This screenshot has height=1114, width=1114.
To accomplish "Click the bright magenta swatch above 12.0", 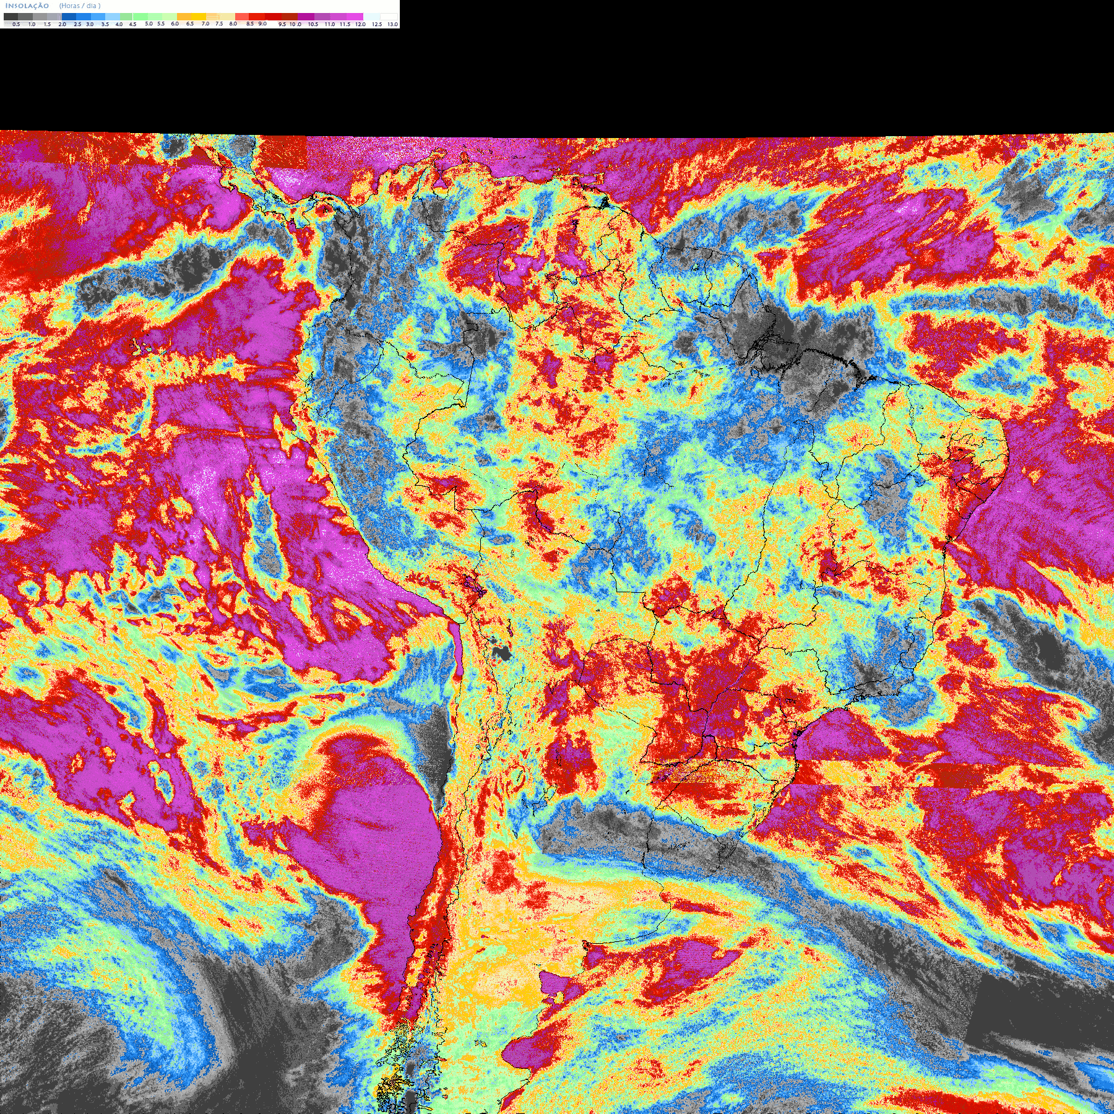I will [355, 17].
